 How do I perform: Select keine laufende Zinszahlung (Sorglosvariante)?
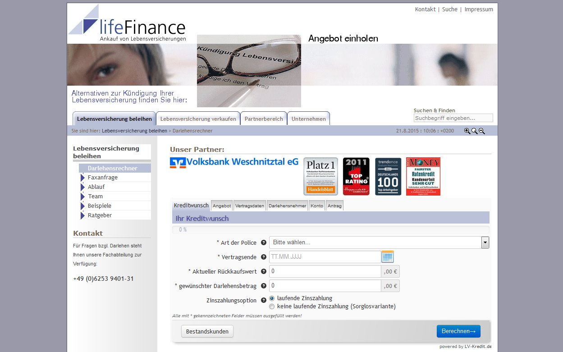[x=272, y=306]
